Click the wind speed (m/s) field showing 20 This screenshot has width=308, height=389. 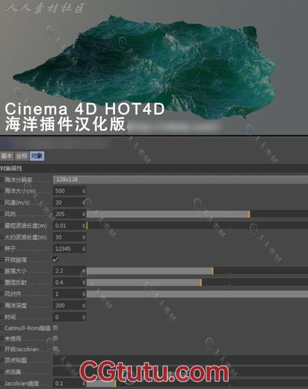pos(68,202)
